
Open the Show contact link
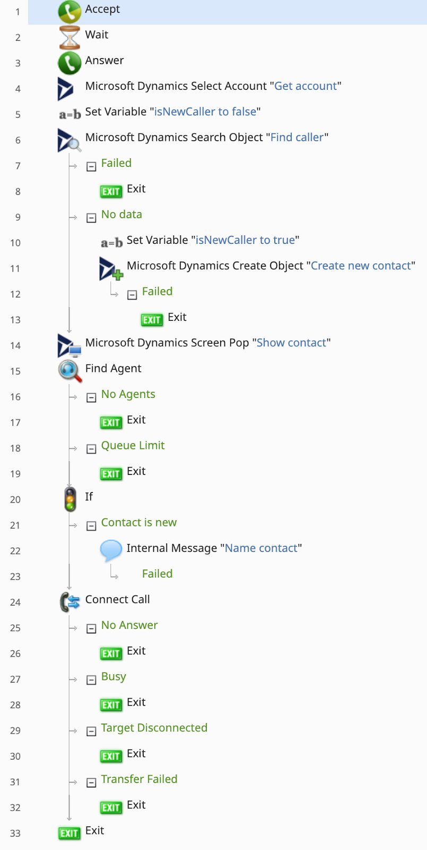tap(292, 343)
